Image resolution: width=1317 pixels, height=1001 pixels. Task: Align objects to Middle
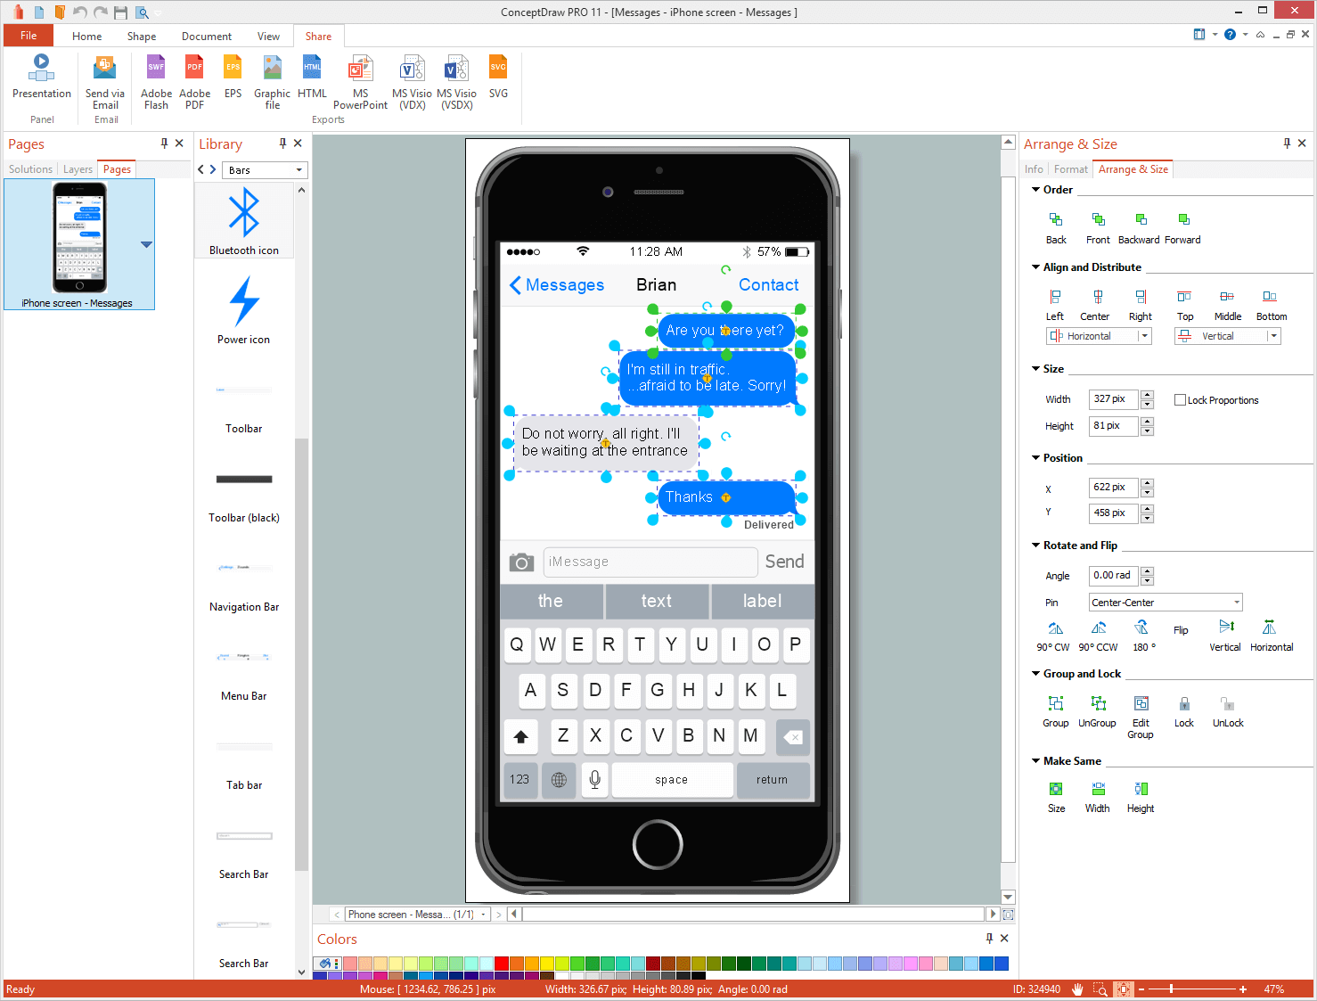[x=1228, y=305]
